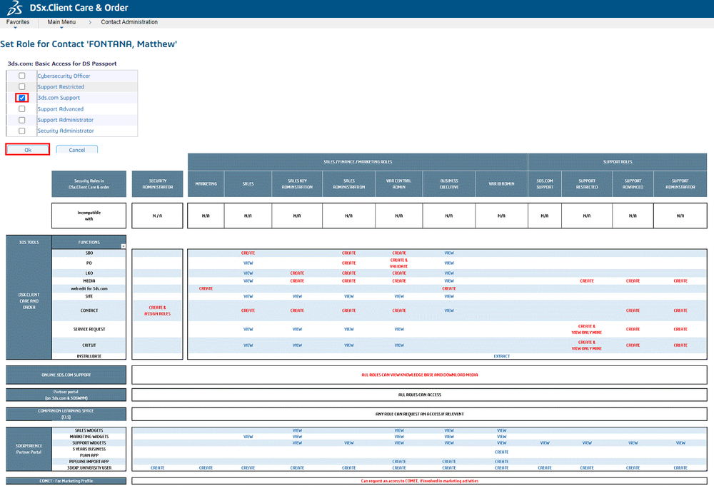The width and height of the screenshot is (714, 491).
Task: Click the 'SALES WIDGETS' row label
Action: pyautogui.click(x=89, y=430)
